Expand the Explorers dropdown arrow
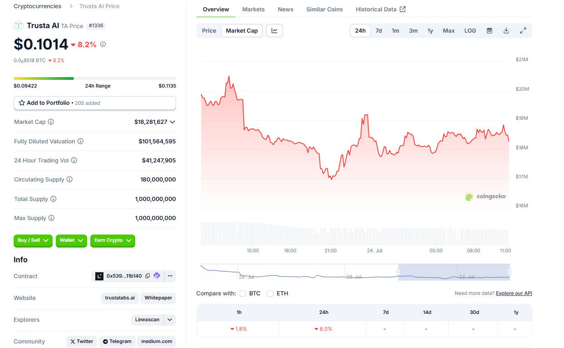This screenshot has height=348, width=564. click(170, 320)
